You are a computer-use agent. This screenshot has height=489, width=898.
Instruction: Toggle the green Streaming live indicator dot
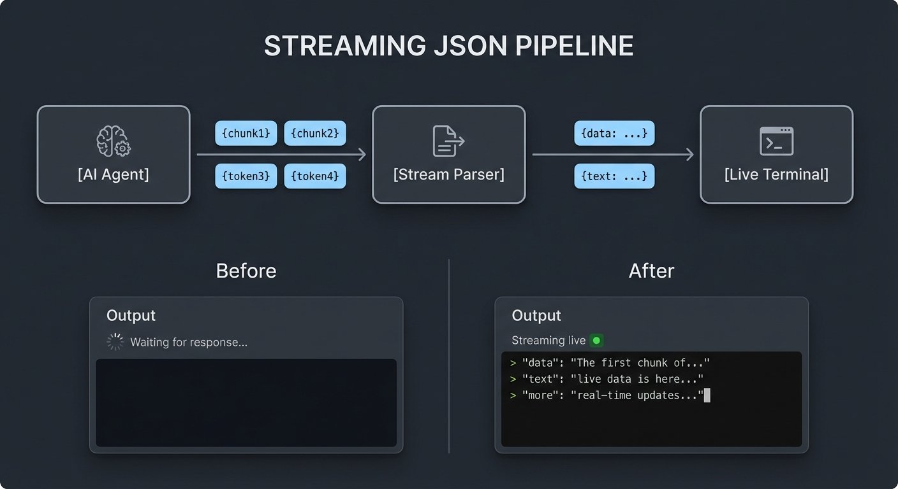tap(596, 340)
